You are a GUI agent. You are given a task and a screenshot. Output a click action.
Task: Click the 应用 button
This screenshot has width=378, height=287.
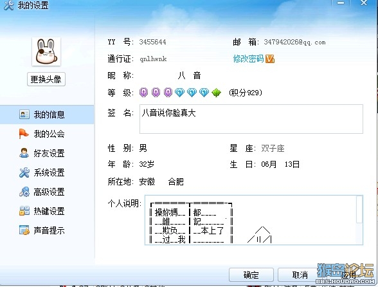coord(348,275)
